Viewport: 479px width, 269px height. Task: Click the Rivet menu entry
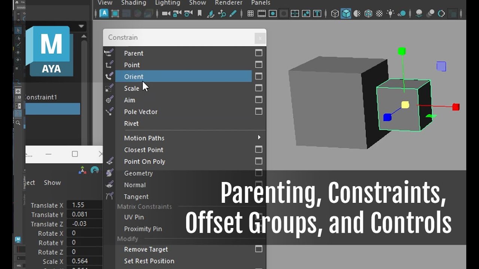click(131, 123)
